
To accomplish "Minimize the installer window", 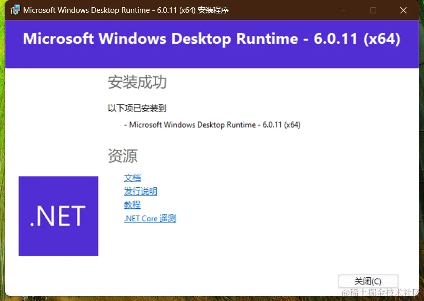I will [x=343, y=10].
